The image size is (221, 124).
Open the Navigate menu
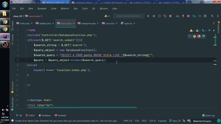[x=42, y=8]
